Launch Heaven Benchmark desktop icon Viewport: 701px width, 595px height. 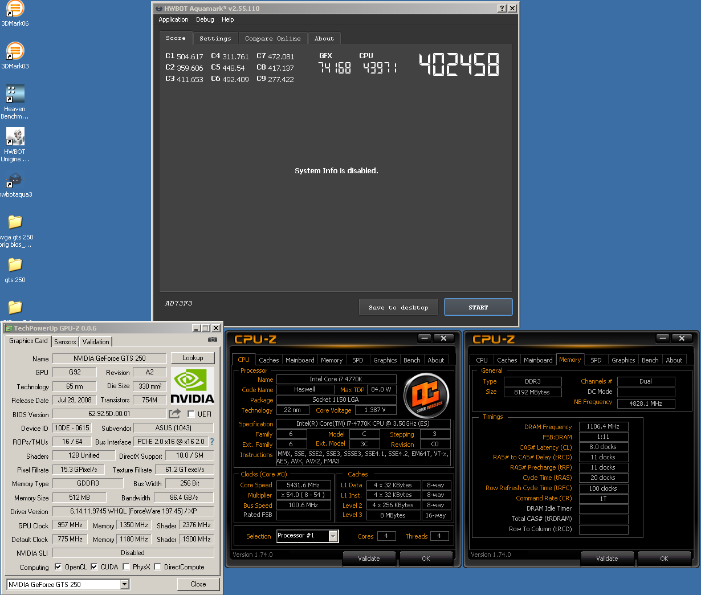pos(15,101)
